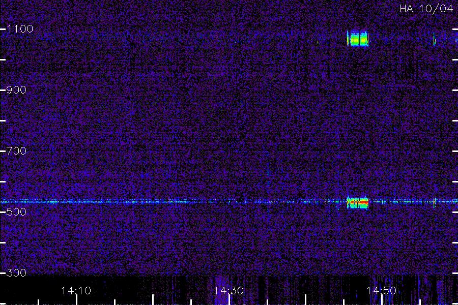The image size is (458, 305).
Task: Click the bright signal burst near 1100
Action: click(x=358, y=38)
